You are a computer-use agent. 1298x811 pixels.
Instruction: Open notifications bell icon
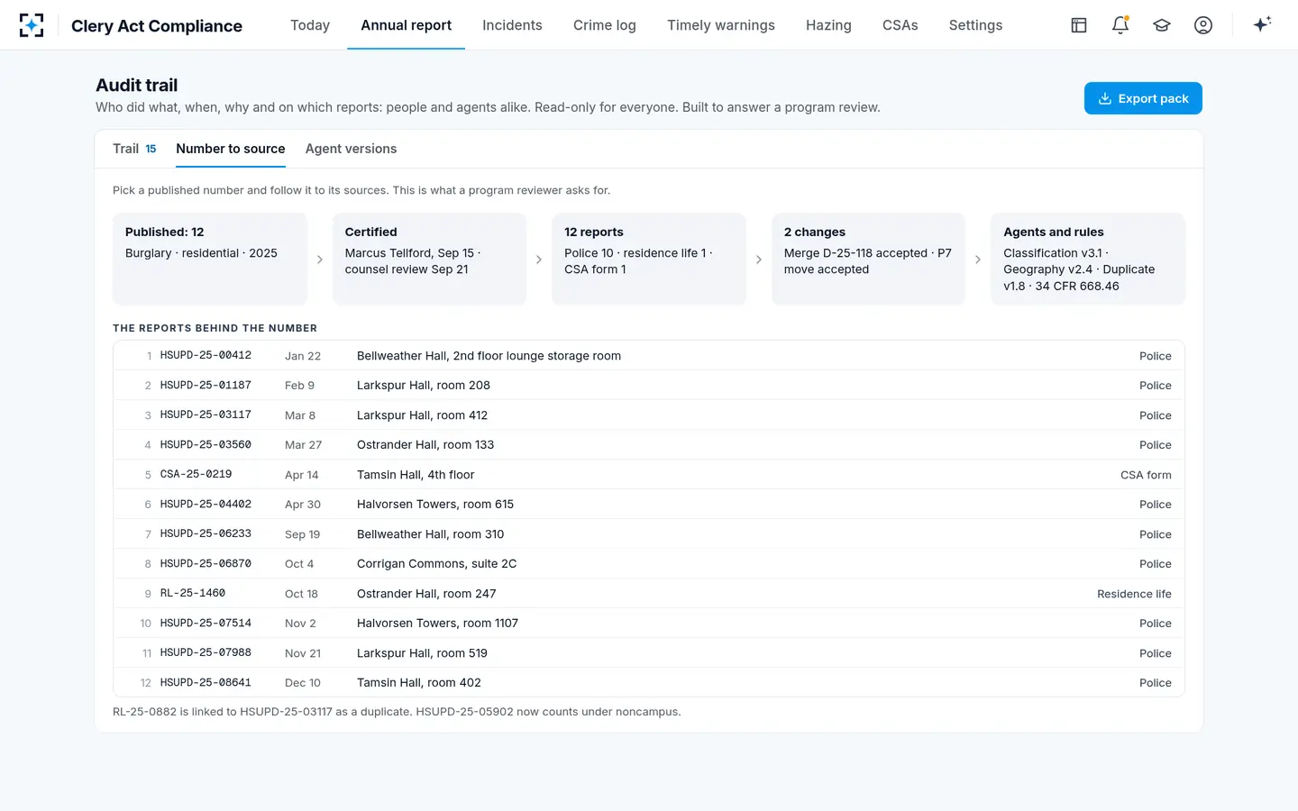click(1120, 25)
